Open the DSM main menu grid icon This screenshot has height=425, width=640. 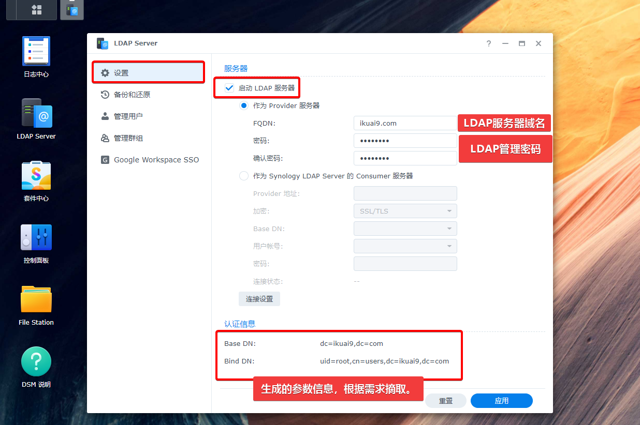[36, 9]
